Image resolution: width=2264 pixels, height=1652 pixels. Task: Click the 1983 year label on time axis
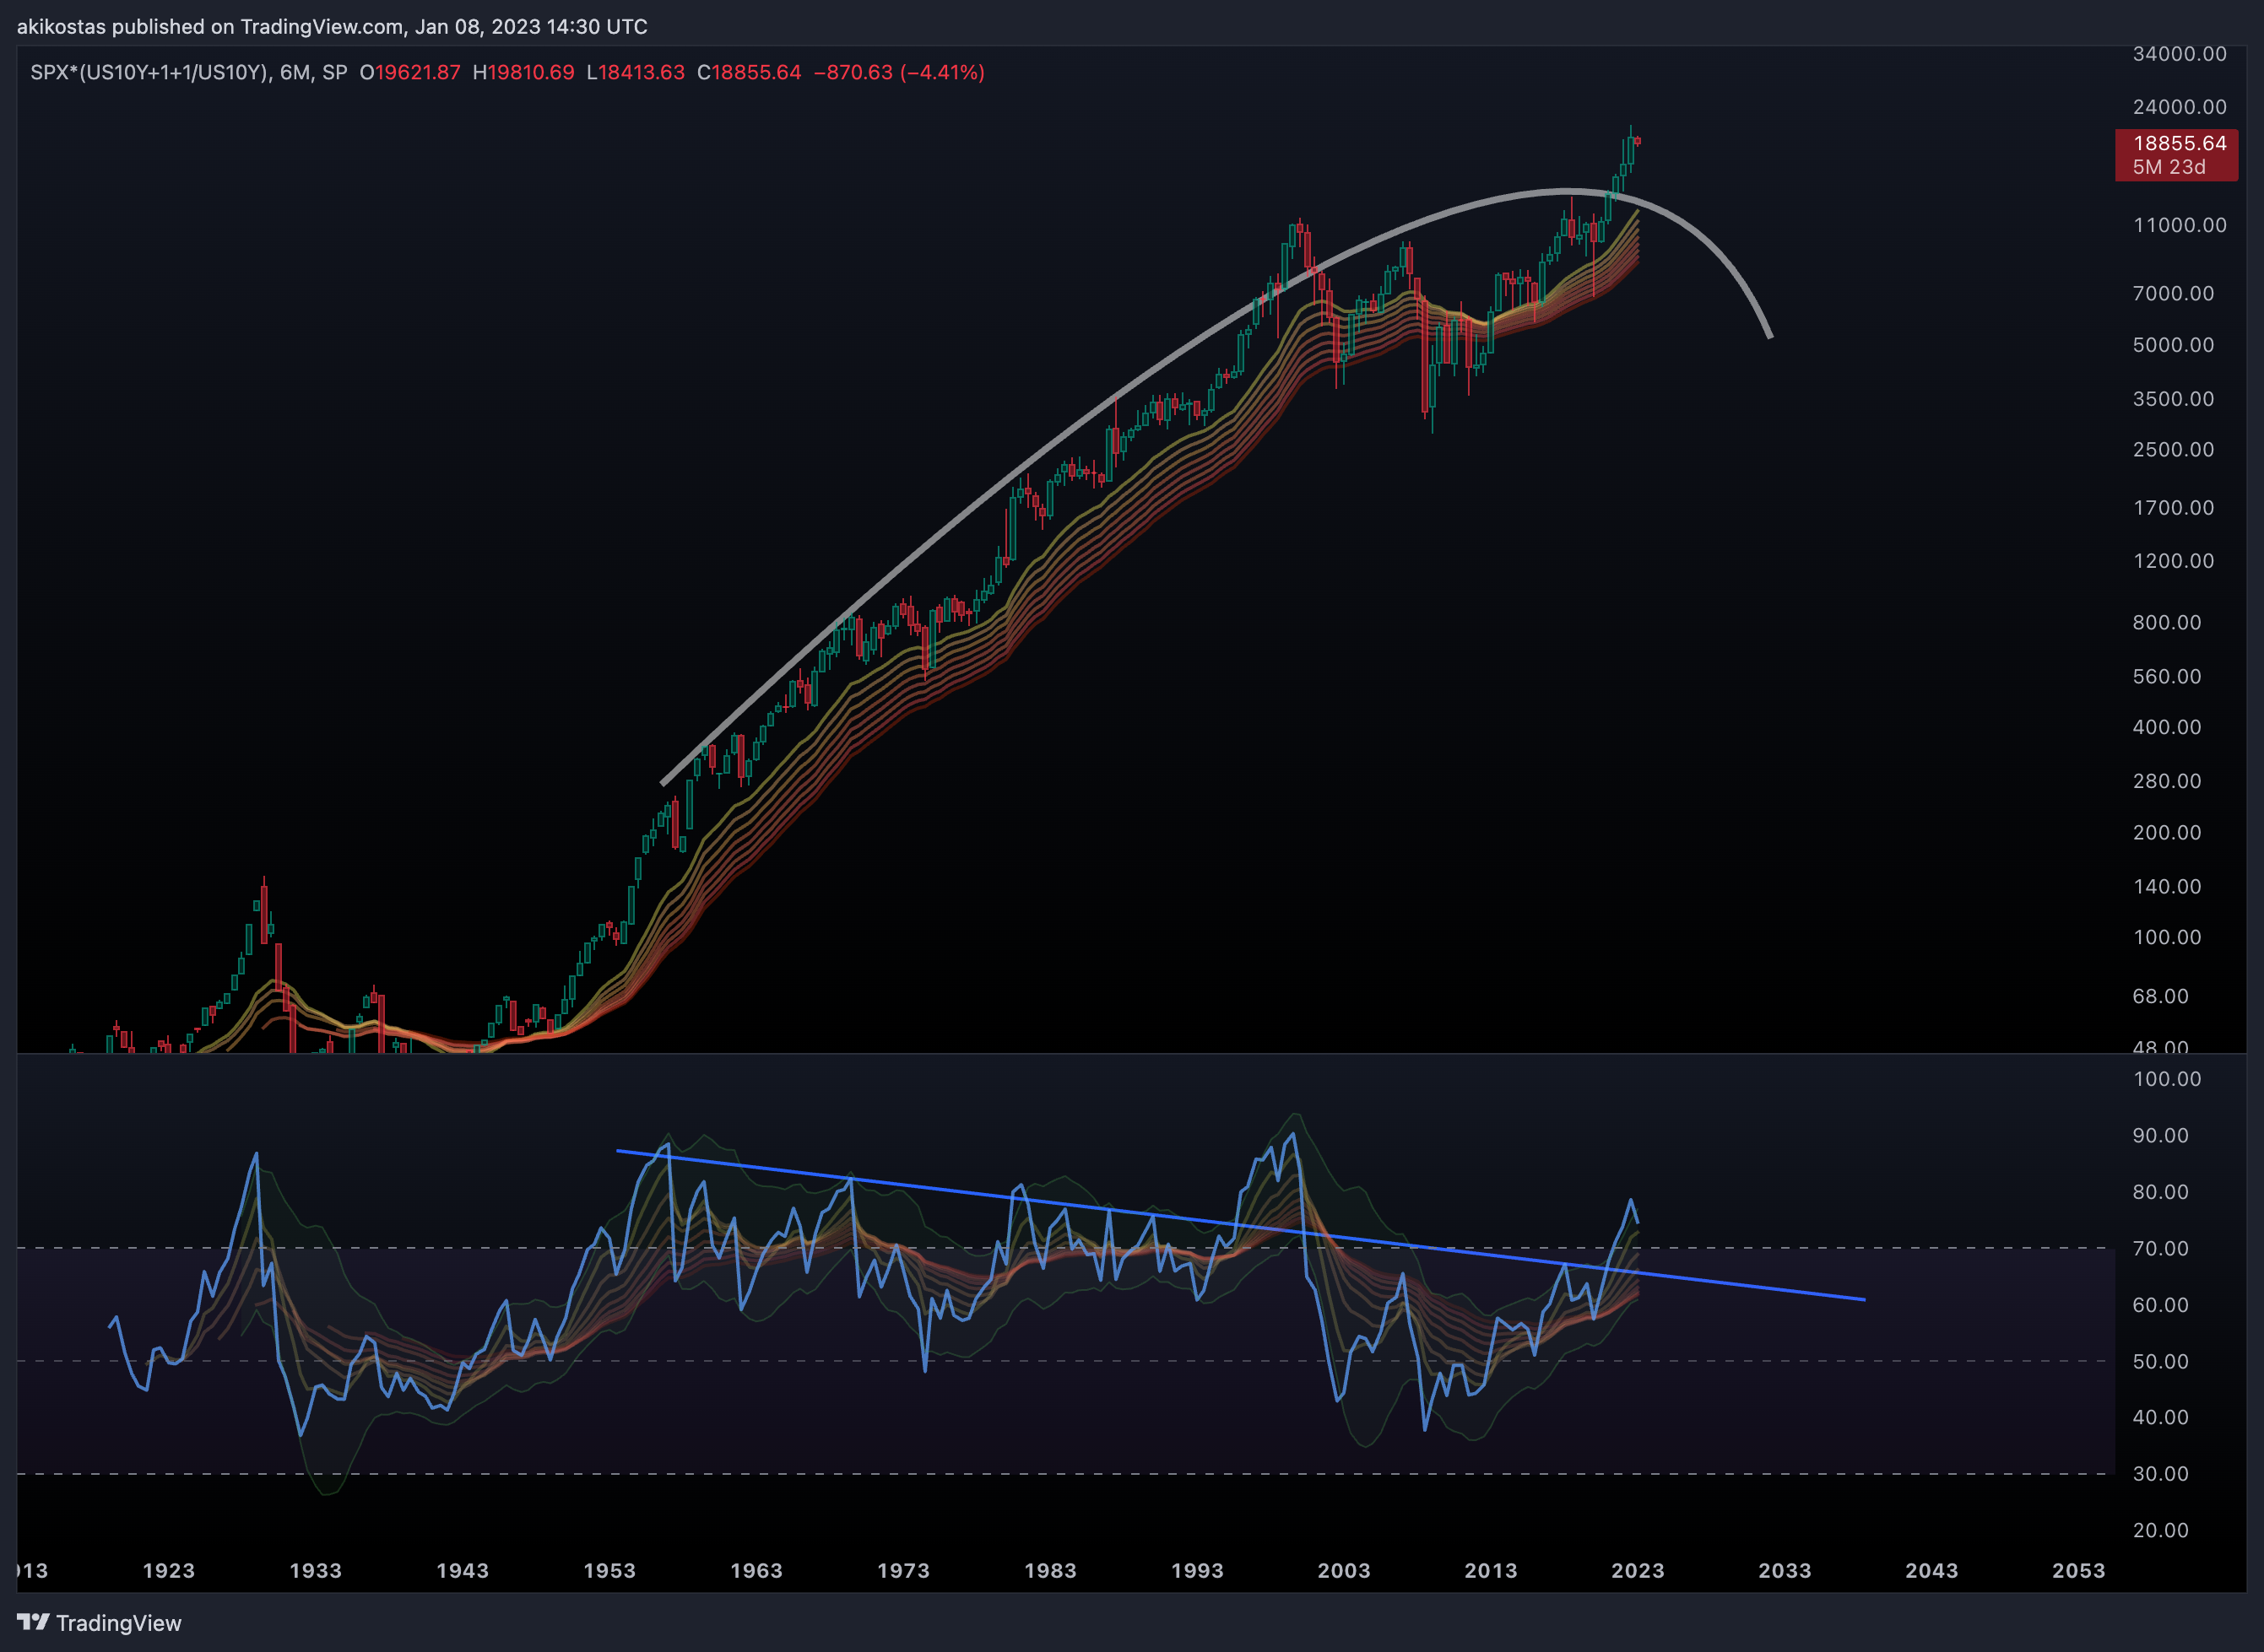1050,1571
